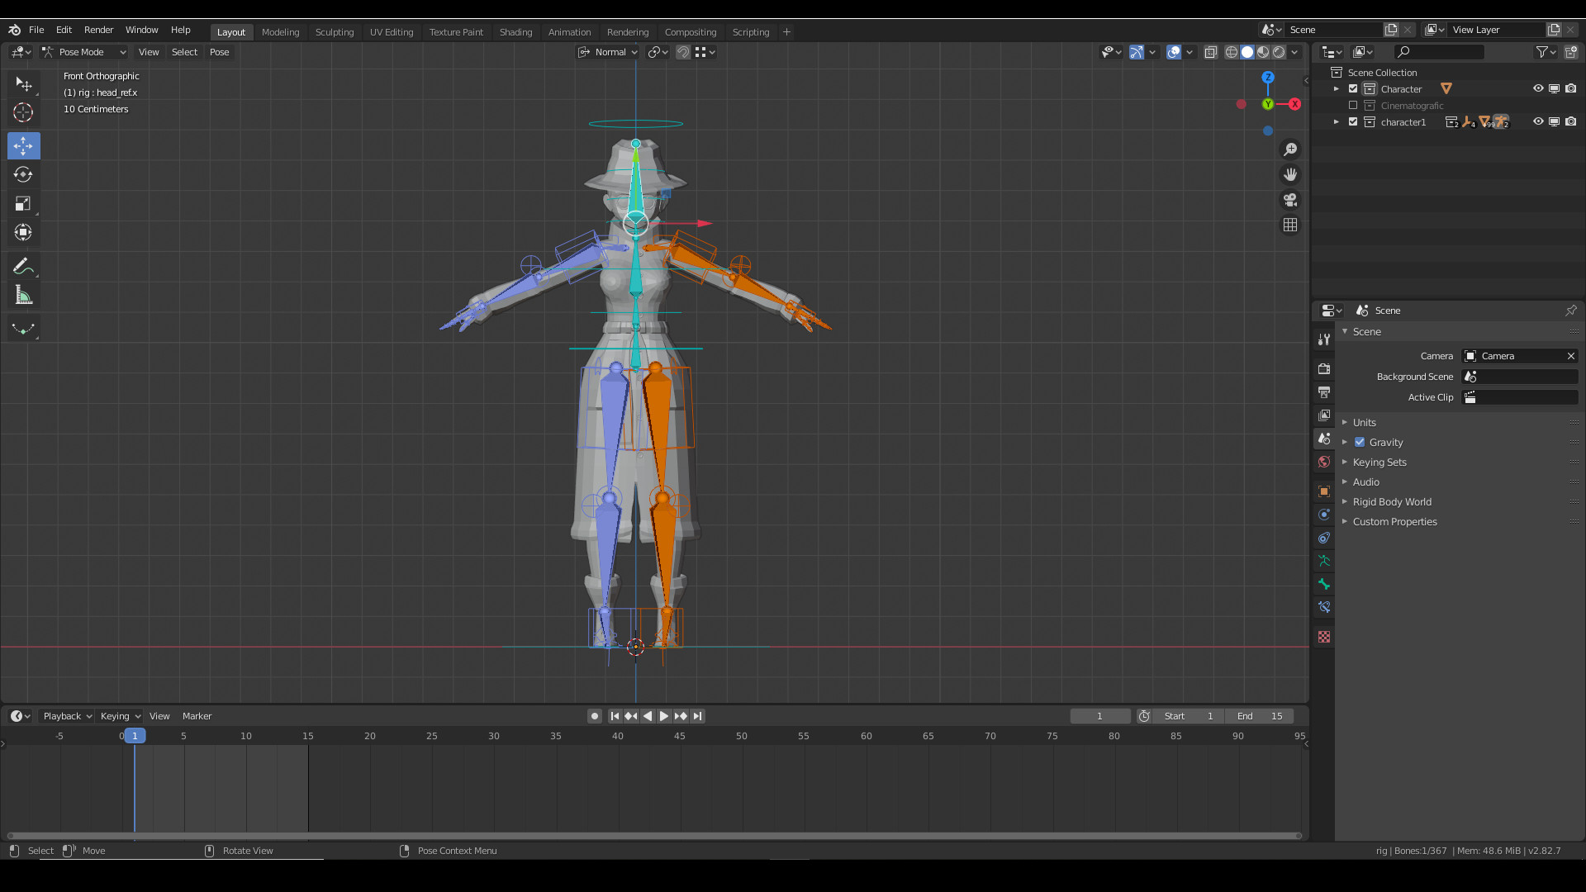Open the Pose Mode dropdown
This screenshot has height=892, width=1586.
click(83, 52)
